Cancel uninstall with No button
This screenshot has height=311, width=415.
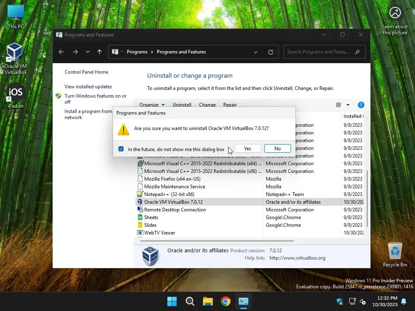point(277,149)
